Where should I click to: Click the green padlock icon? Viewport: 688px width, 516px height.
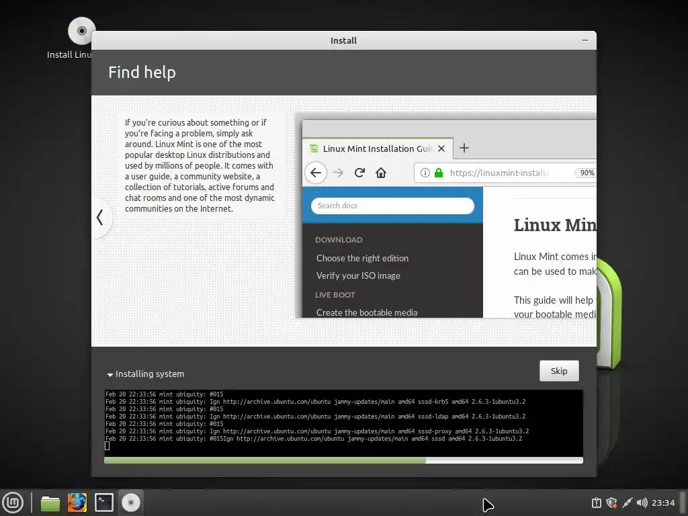click(x=438, y=173)
